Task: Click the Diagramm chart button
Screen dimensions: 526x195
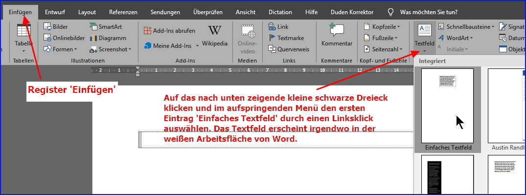Action: coord(108,38)
